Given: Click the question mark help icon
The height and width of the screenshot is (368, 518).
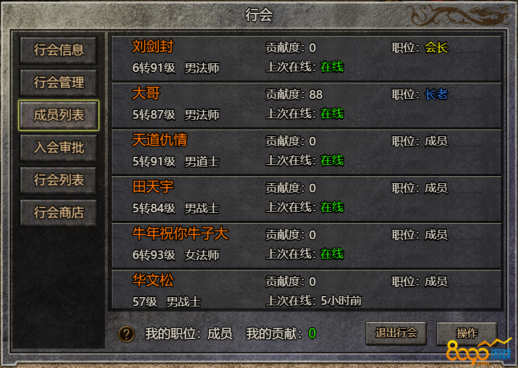Looking at the screenshot, I should [x=127, y=334].
